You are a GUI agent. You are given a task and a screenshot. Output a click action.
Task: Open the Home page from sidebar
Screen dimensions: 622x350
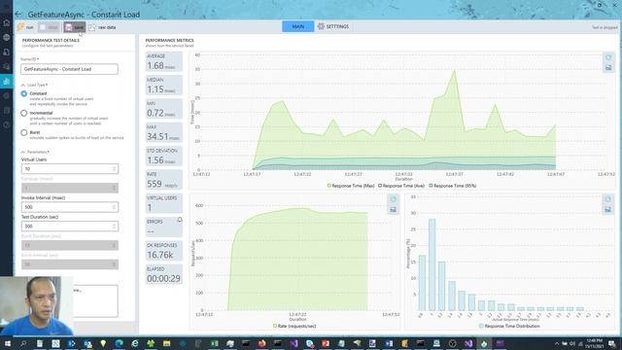coord(7,23)
